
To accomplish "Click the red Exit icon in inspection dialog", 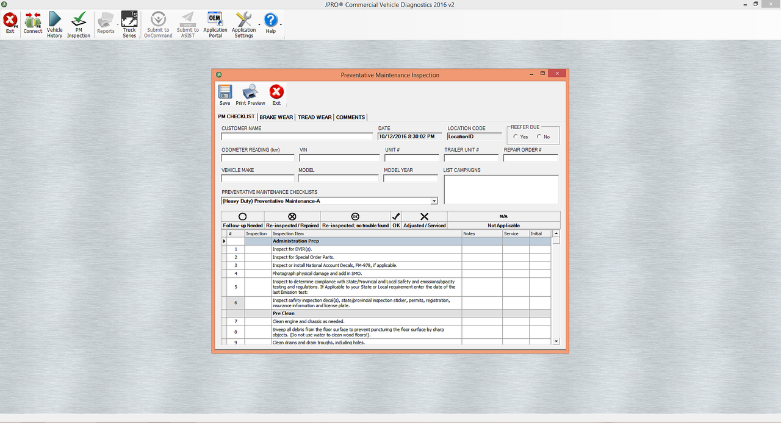I will (276, 95).
